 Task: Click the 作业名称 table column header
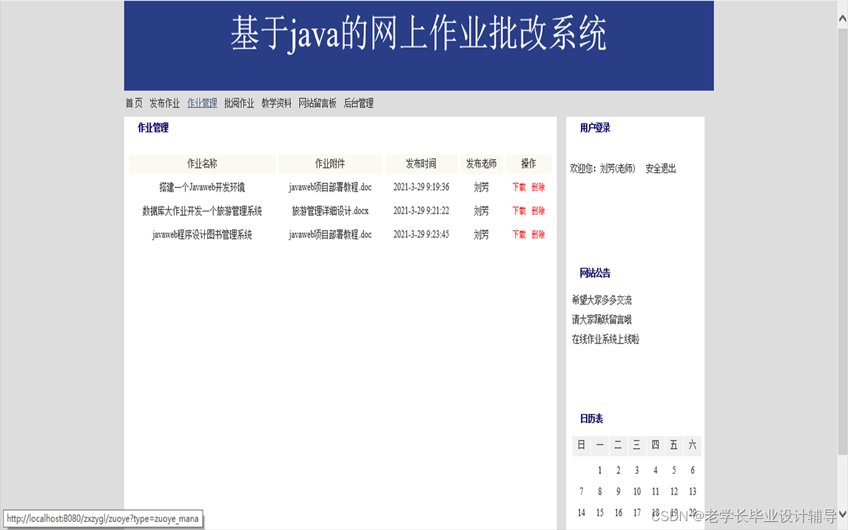click(x=202, y=163)
